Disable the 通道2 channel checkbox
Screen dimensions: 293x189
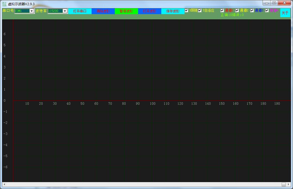[x=237, y=11]
